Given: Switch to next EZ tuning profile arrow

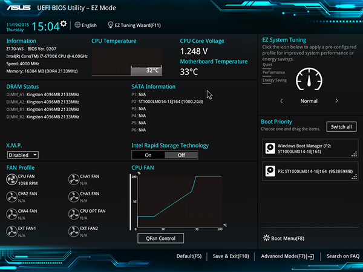Looking at the screenshot, I should [336, 101].
